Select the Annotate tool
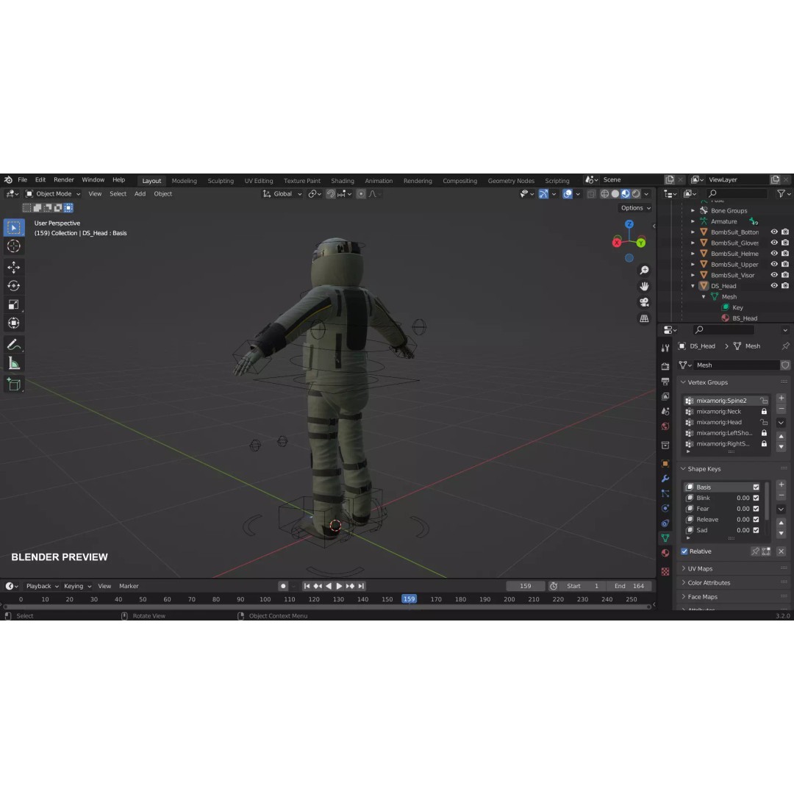This screenshot has height=794, width=794. click(x=14, y=345)
